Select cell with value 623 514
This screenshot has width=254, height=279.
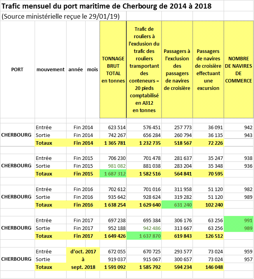point(113,127)
